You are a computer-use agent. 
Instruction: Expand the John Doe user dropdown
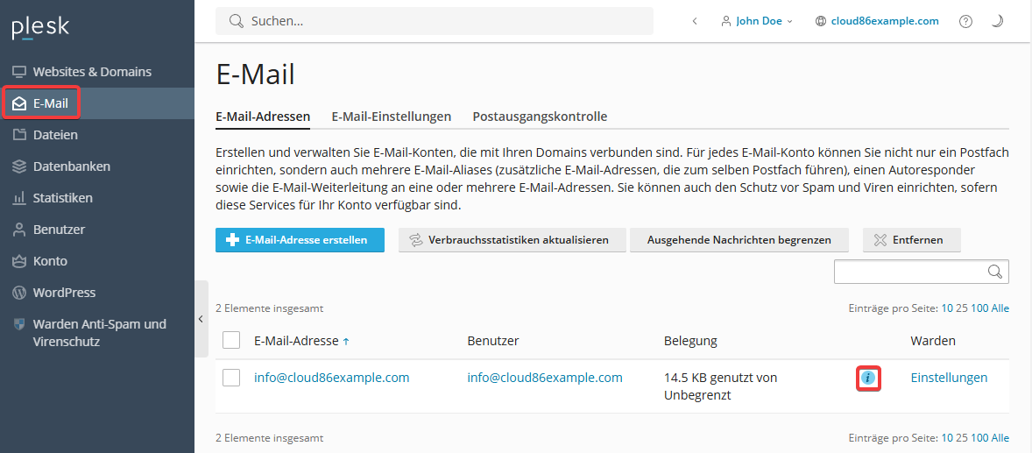[757, 21]
